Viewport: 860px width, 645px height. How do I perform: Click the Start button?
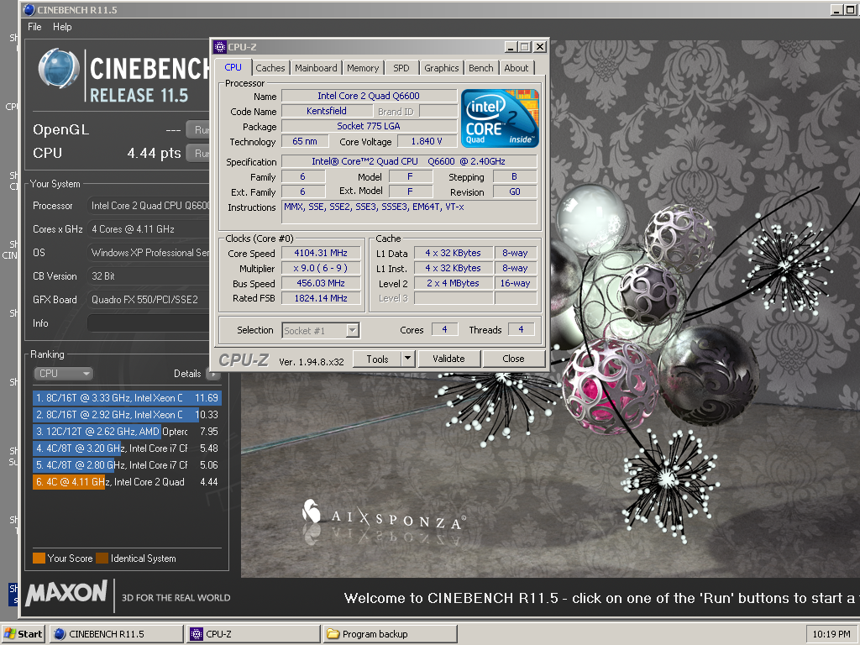click(23, 633)
